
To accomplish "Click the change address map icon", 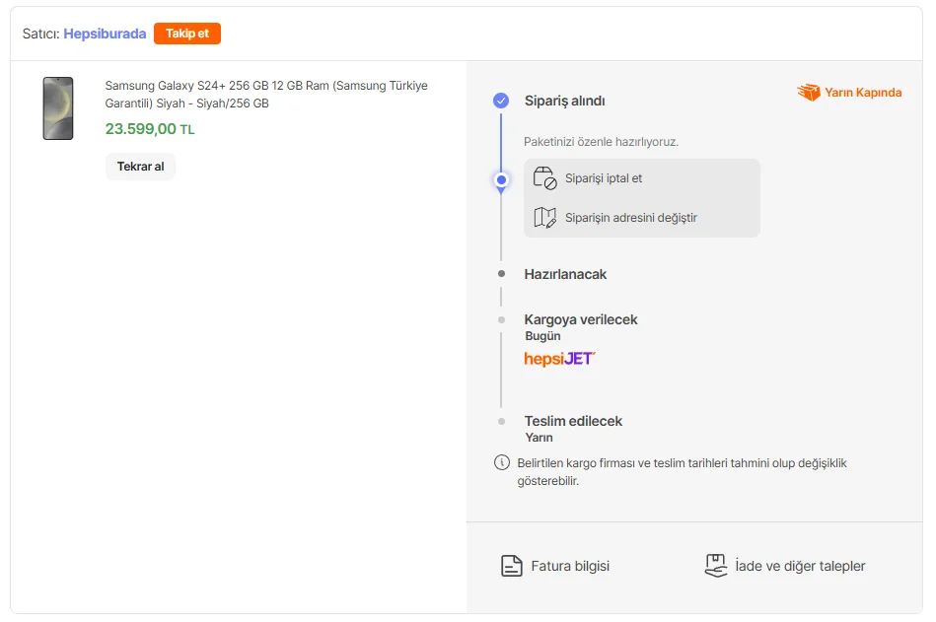I will [x=544, y=218].
